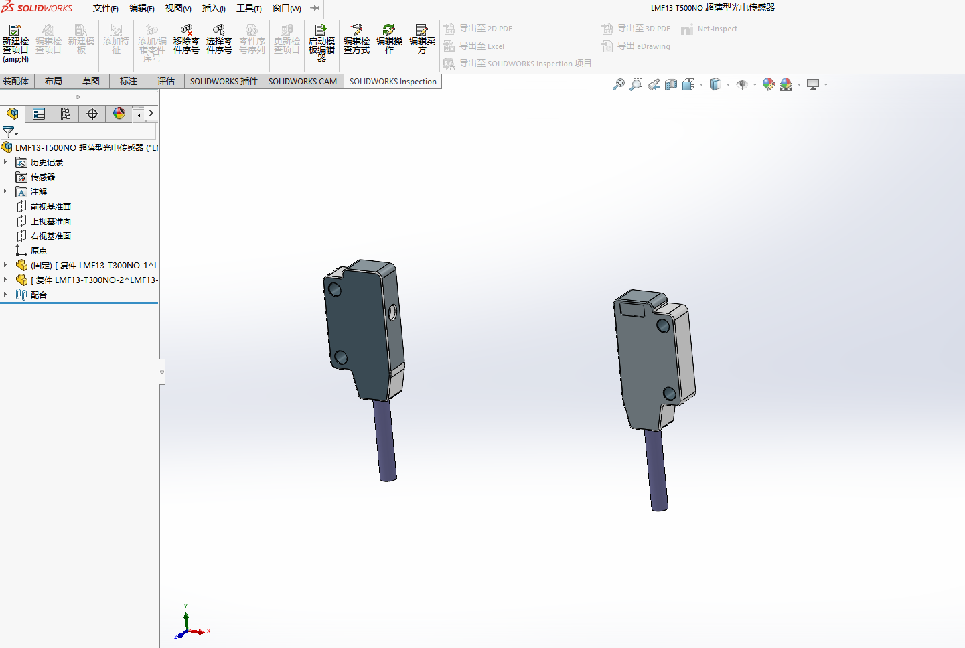Select 前视基准面 plane
This screenshot has height=648, width=965.
coord(44,206)
